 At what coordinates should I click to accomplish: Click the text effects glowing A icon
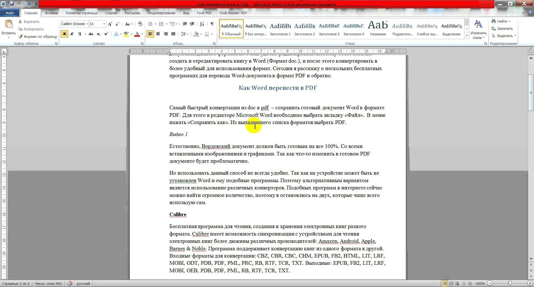coord(116,34)
